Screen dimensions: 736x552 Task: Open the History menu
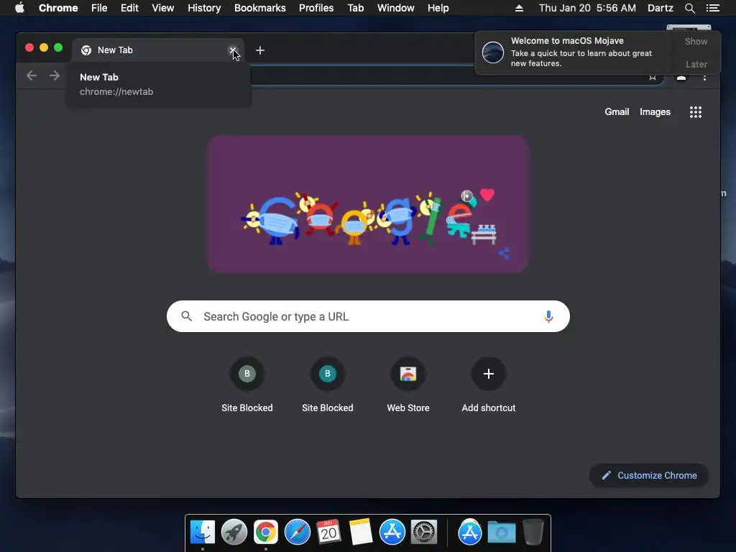pyautogui.click(x=204, y=8)
